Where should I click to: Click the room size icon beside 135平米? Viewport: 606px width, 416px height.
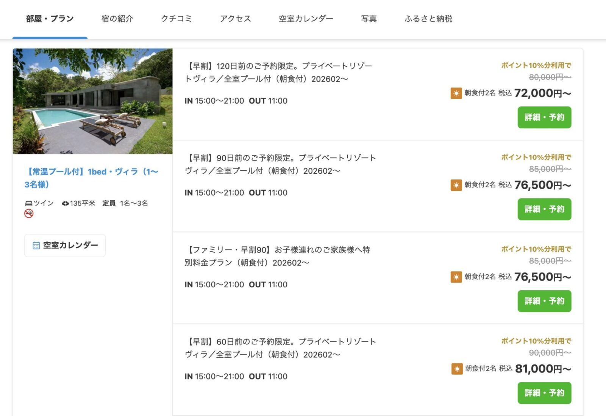65,203
